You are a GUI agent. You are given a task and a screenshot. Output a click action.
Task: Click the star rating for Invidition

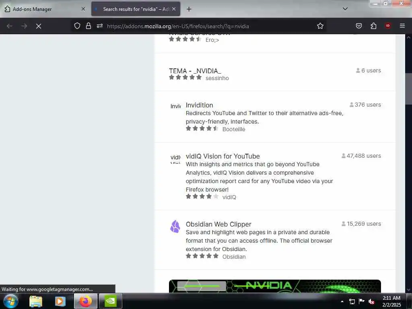(x=202, y=128)
